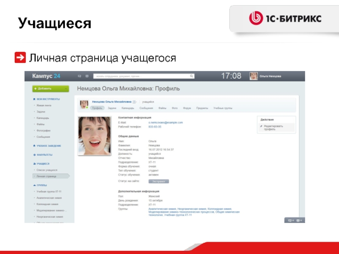Switch to the Файлы tab

point(162,108)
